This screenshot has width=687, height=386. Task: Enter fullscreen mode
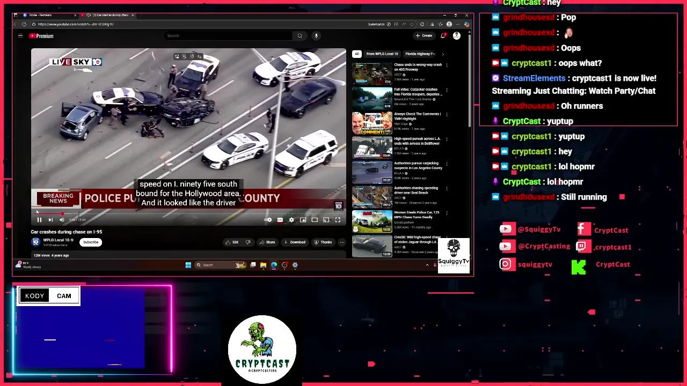pos(338,220)
